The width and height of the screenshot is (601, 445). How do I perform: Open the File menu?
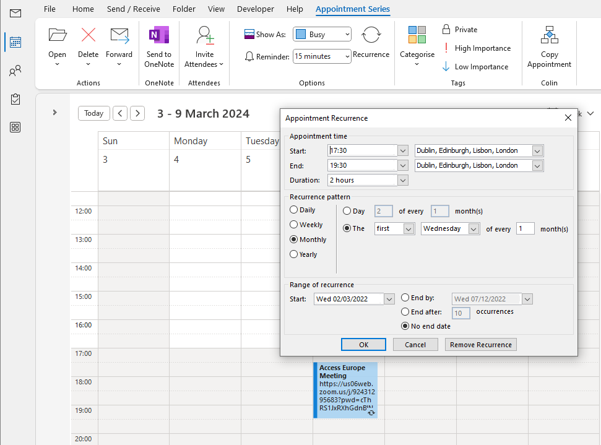[50, 9]
